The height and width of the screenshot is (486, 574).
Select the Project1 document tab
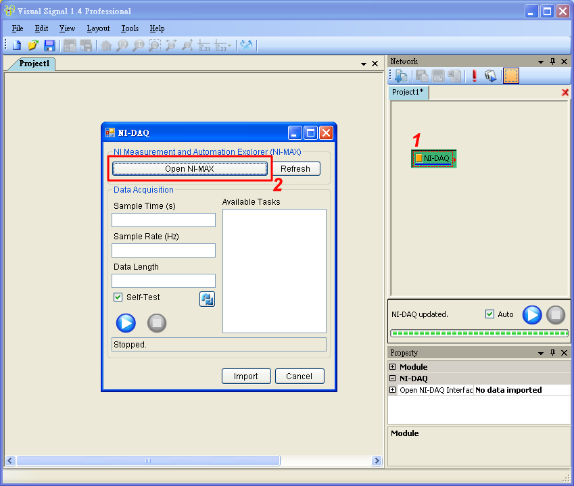[34, 64]
